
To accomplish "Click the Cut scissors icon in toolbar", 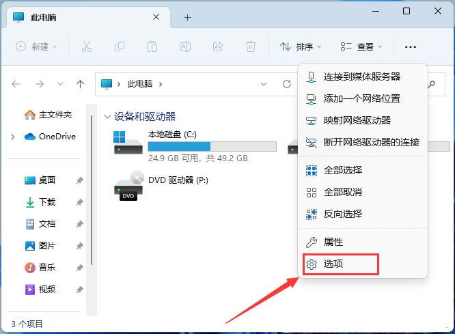I will [86, 46].
